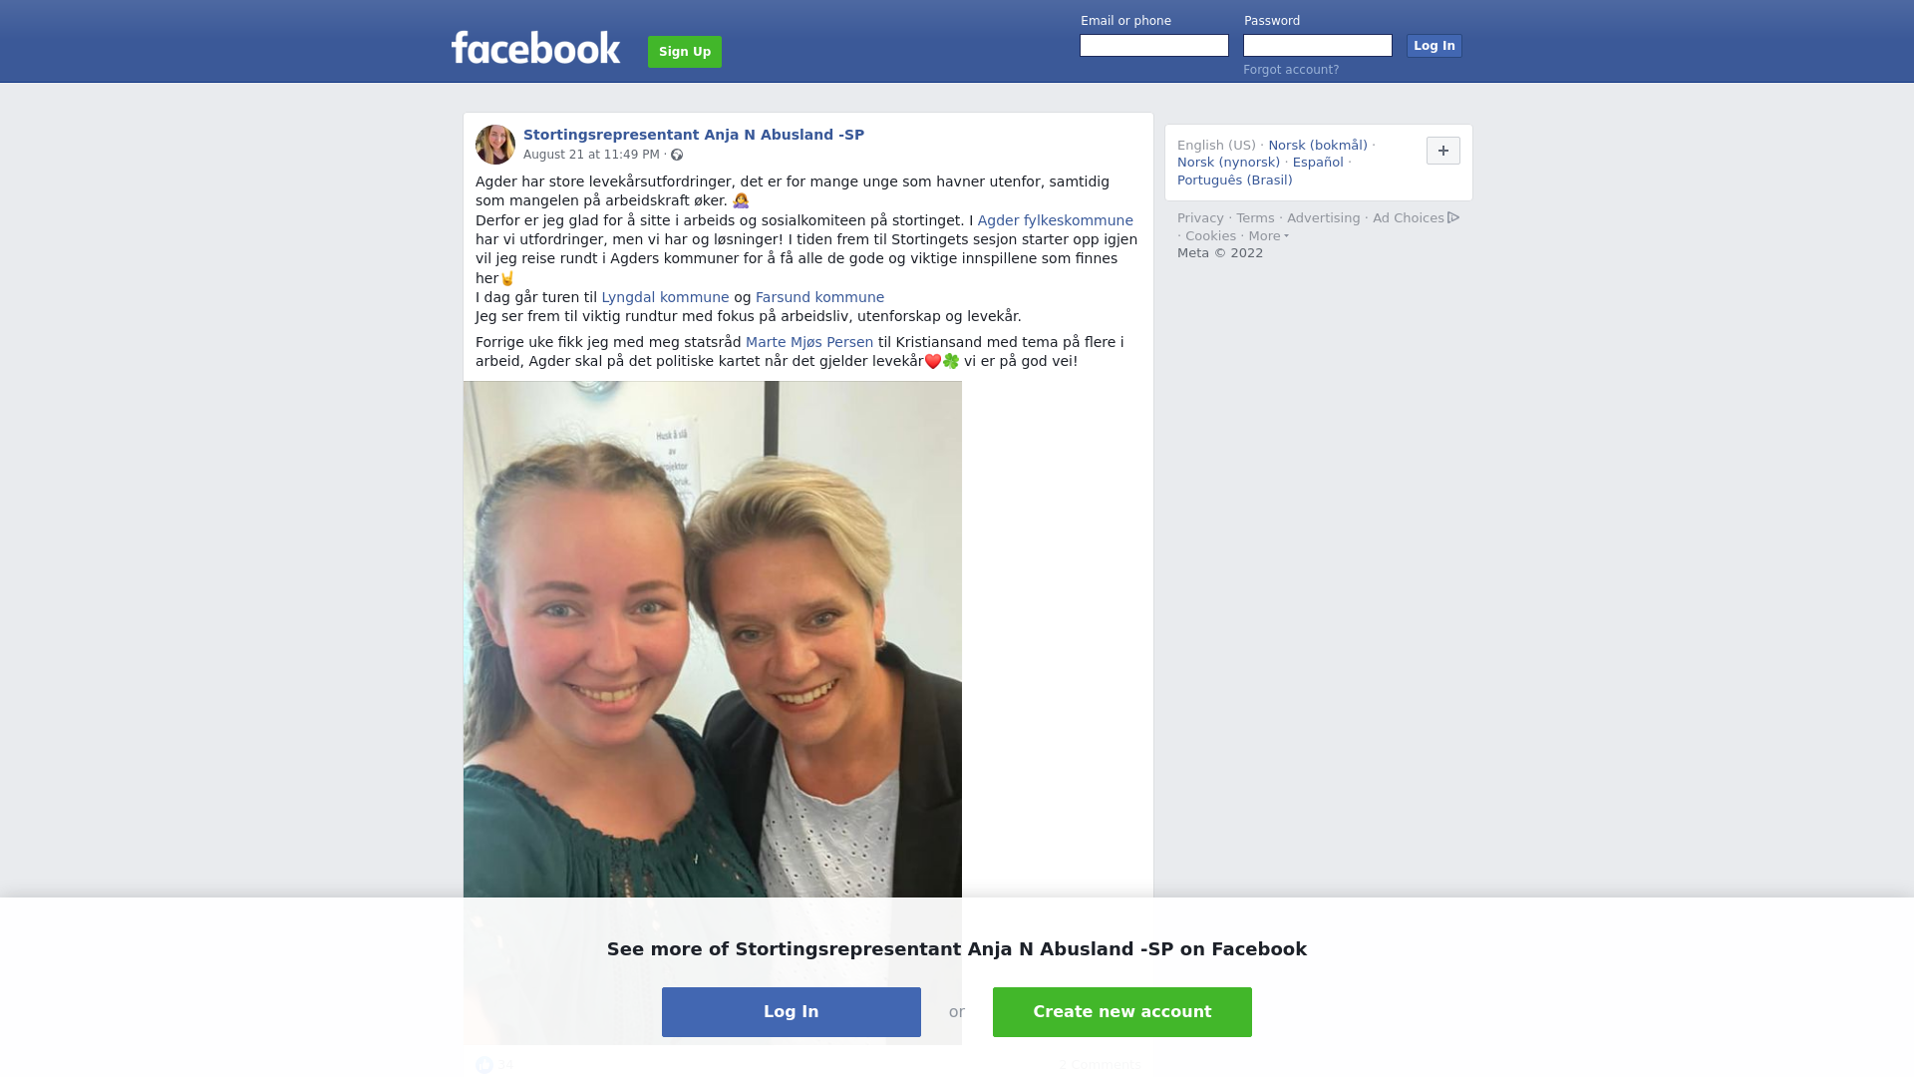Click the green Sign Up button
This screenshot has width=1914, height=1077.
tap(685, 52)
